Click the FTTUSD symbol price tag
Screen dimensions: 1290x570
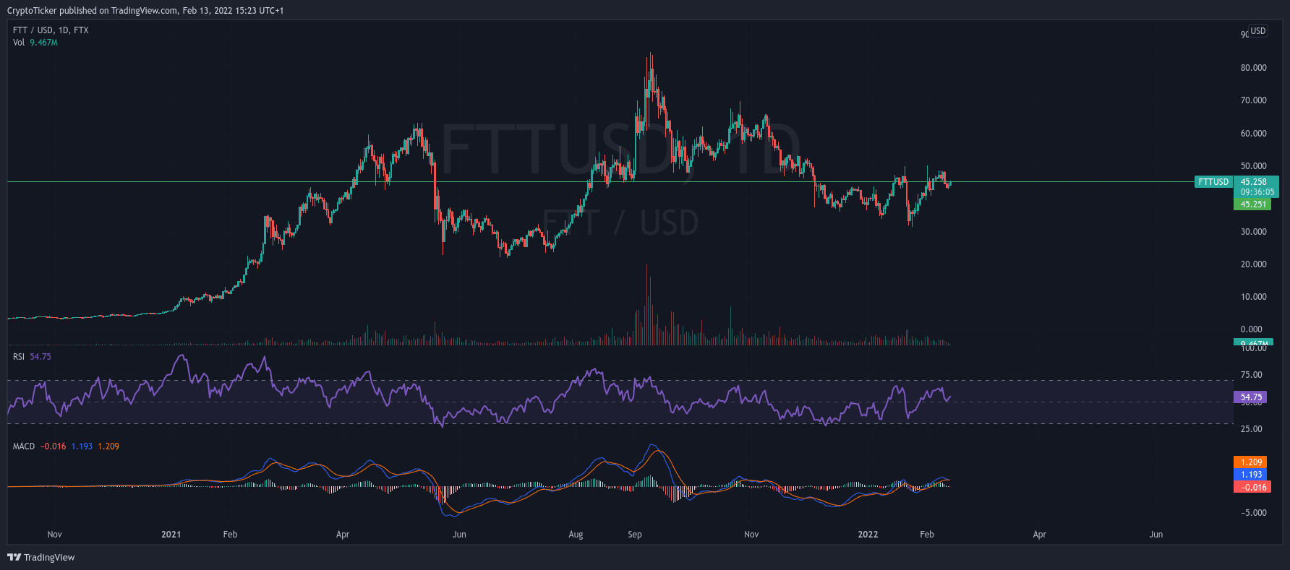1213,182
